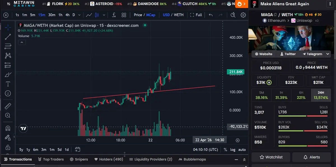Open the Snipers tab
Image resolution: width=336 pixels, height=167 pixels.
click(79, 159)
